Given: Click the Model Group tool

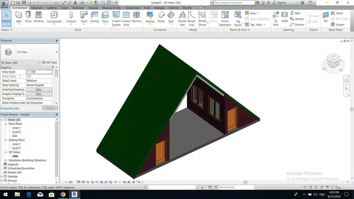Looking at the screenshot, I should tap(202, 19).
